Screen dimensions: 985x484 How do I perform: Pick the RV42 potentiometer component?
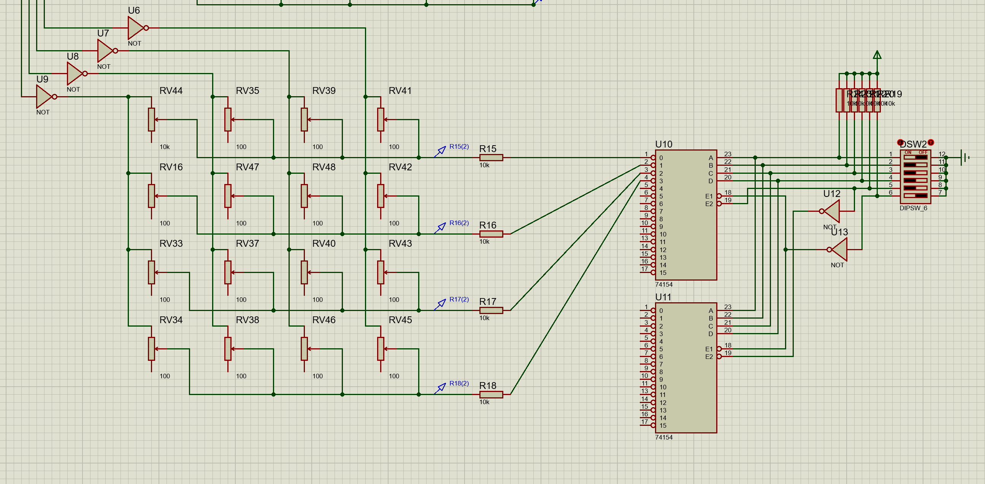(x=381, y=196)
